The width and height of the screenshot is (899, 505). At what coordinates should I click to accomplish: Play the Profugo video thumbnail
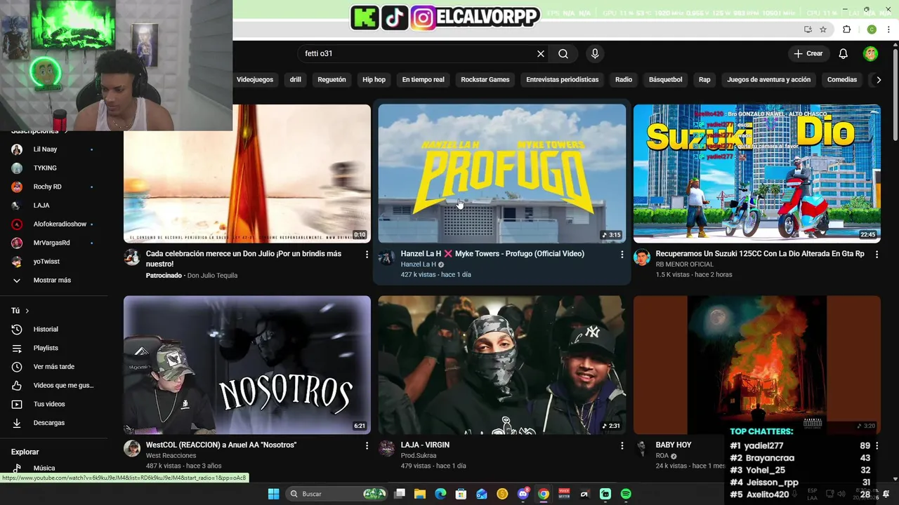[x=502, y=173]
